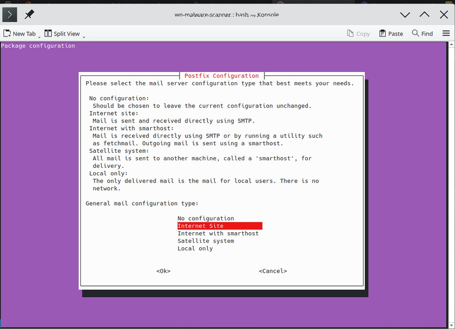Click the Copy toolbar button
The height and width of the screenshot is (329, 455).
click(x=358, y=33)
